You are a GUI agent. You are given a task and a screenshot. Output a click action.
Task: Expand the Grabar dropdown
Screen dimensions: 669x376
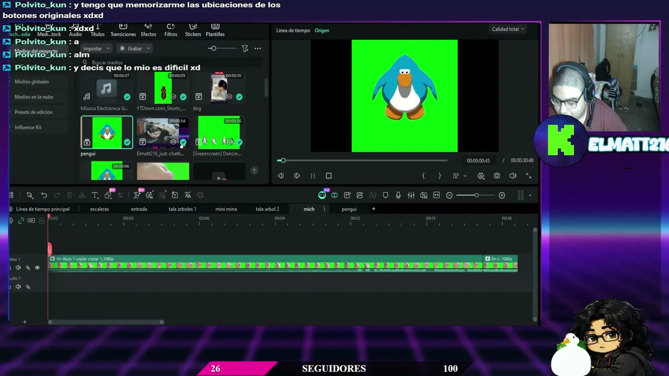135,49
